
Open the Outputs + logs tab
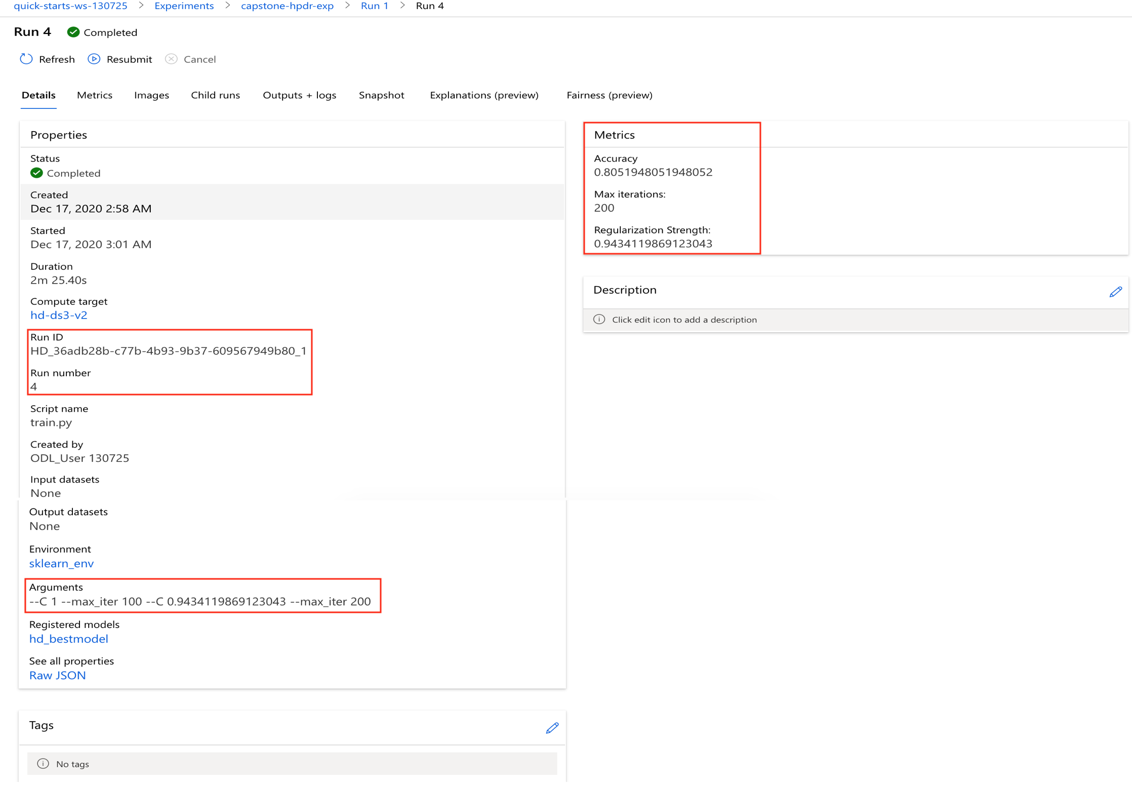click(299, 95)
